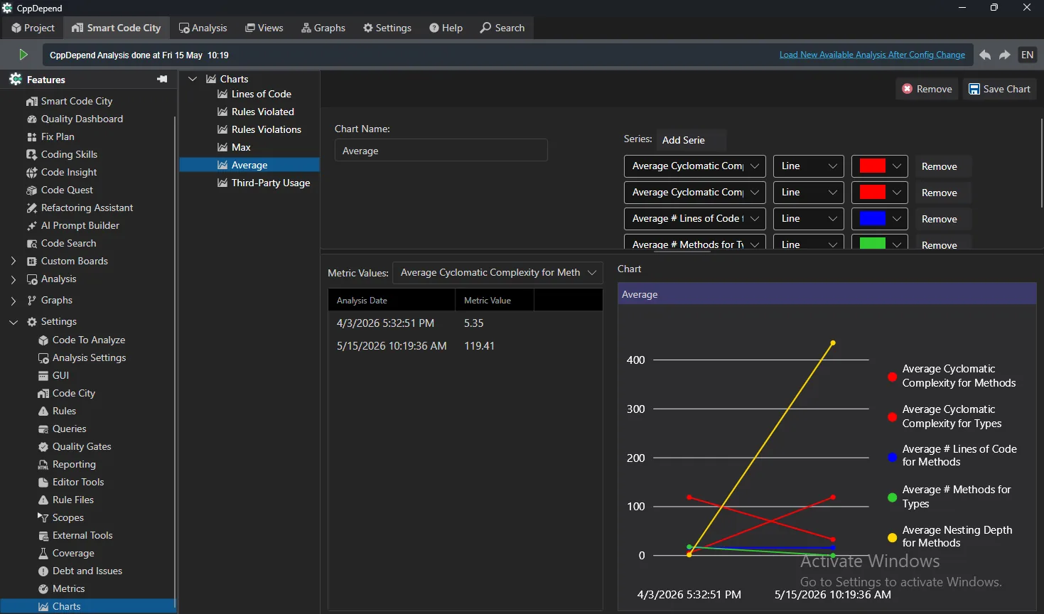Viewport: 1044px width, 614px height.
Task: Switch to Smart Code City tab
Action: (x=116, y=28)
